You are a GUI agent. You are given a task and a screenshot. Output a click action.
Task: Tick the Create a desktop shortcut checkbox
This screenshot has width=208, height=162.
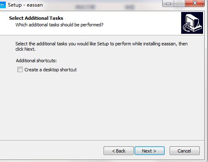[x=20, y=70]
